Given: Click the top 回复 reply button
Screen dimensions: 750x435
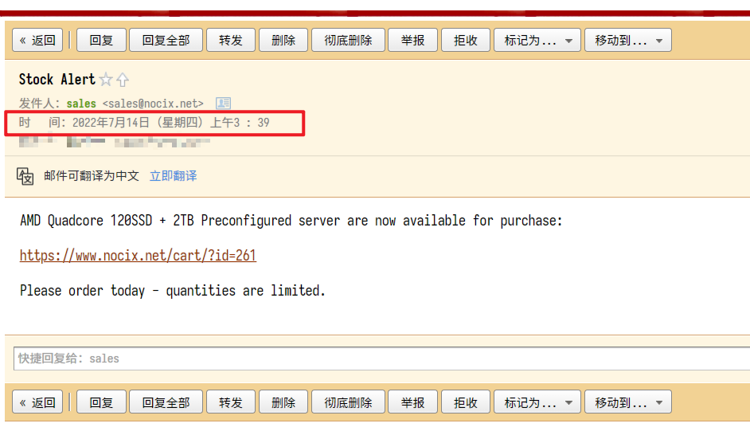Looking at the screenshot, I should coord(101,40).
